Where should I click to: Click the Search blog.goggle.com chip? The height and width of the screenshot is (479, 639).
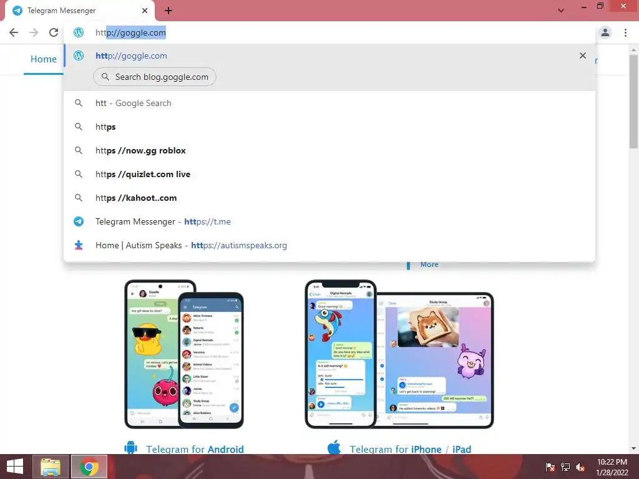tap(155, 77)
